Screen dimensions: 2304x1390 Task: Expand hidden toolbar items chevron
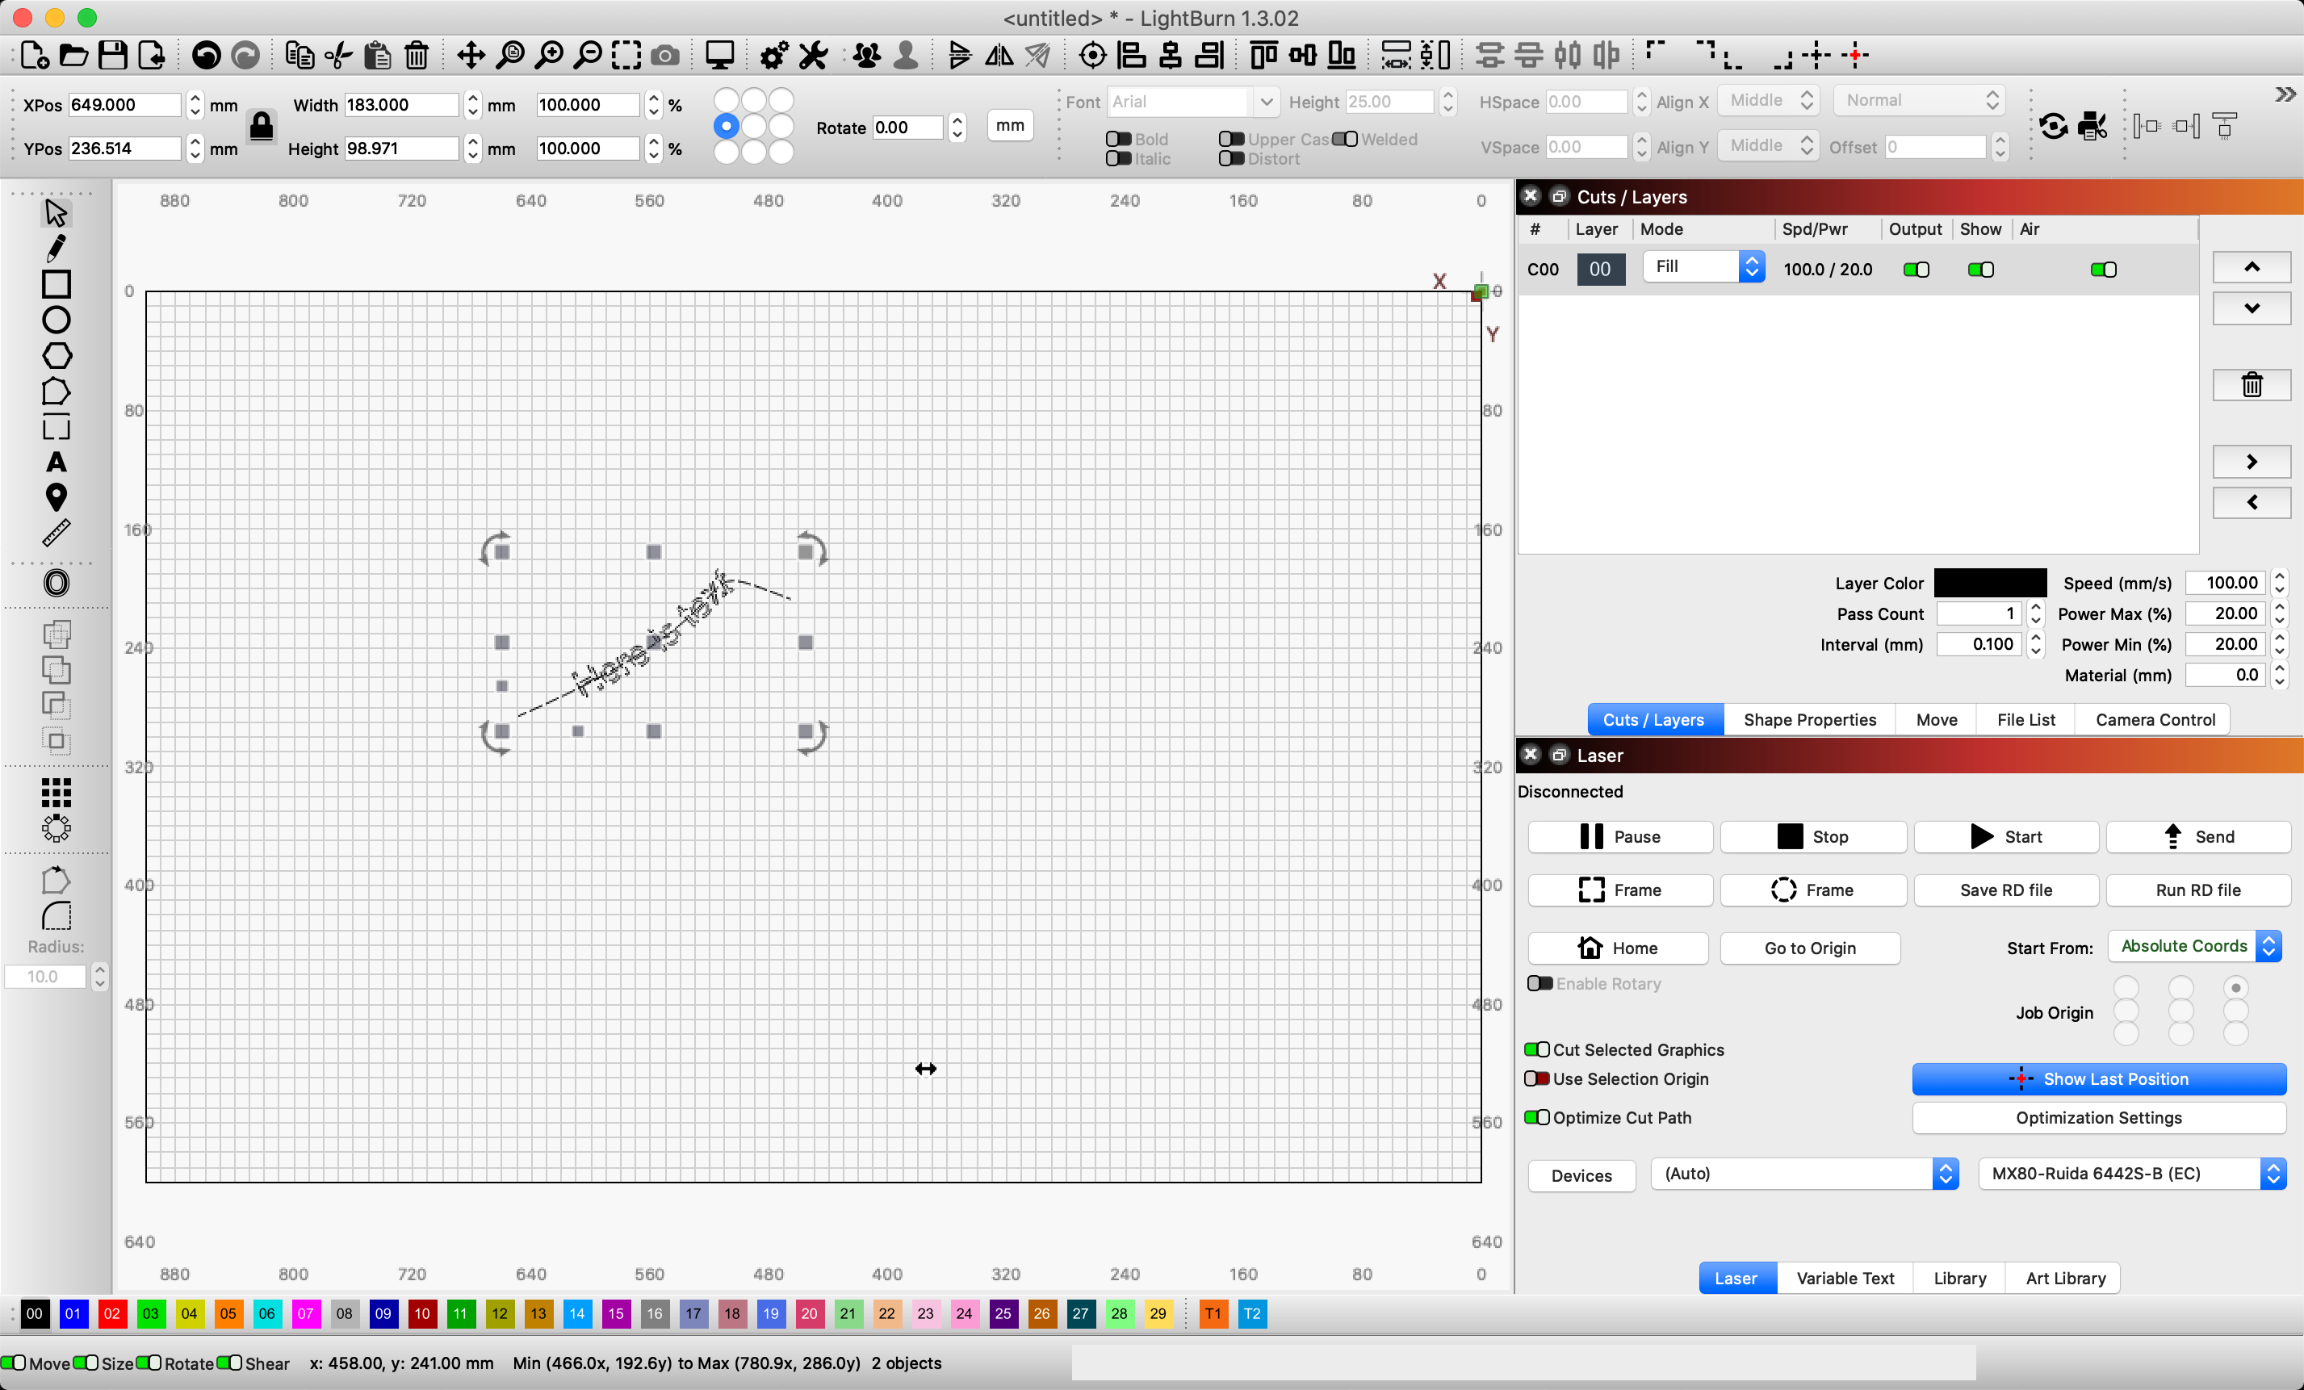pos(2285,94)
